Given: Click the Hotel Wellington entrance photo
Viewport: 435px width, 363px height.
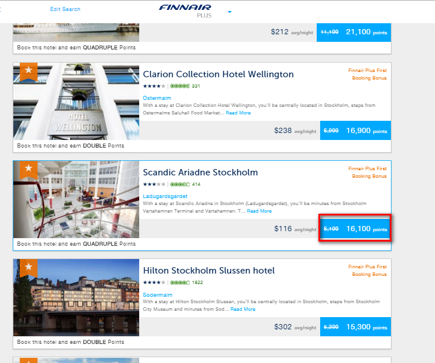Looking at the screenshot, I should click(77, 102).
